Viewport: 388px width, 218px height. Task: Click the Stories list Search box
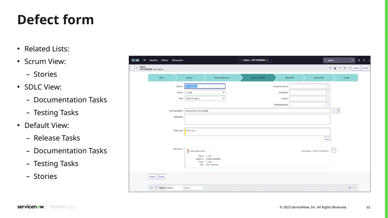194,188
